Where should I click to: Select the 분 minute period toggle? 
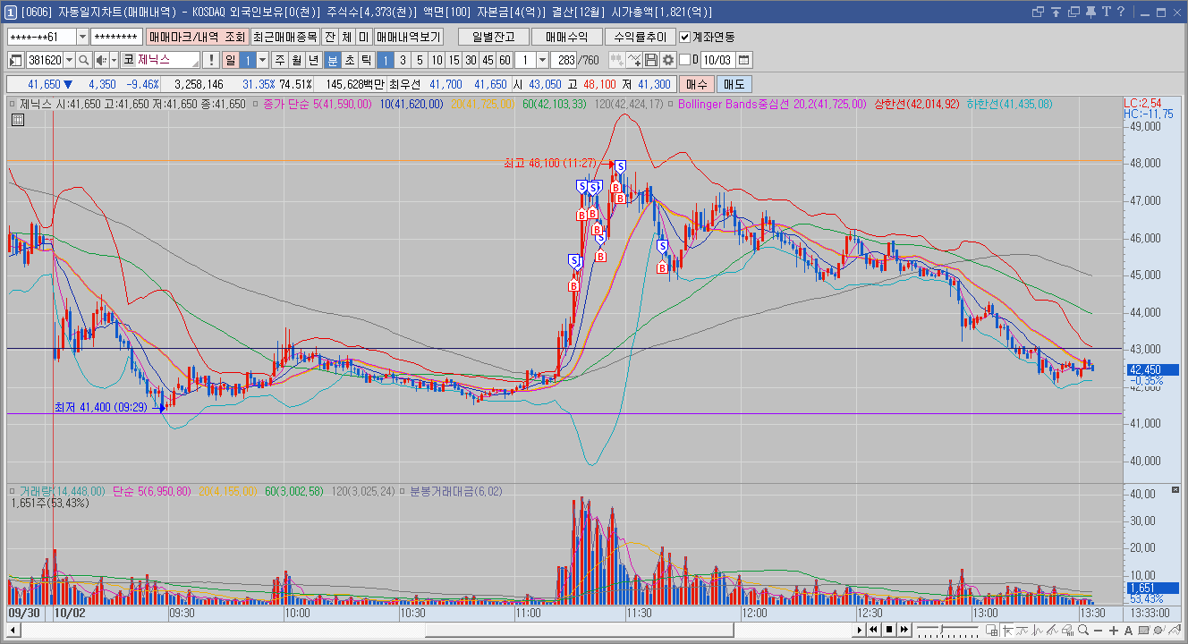(x=332, y=60)
